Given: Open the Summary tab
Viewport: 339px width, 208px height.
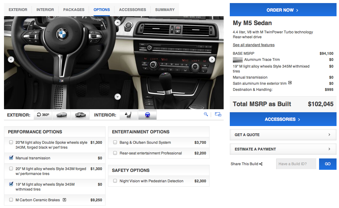Looking at the screenshot, I should point(165,10).
